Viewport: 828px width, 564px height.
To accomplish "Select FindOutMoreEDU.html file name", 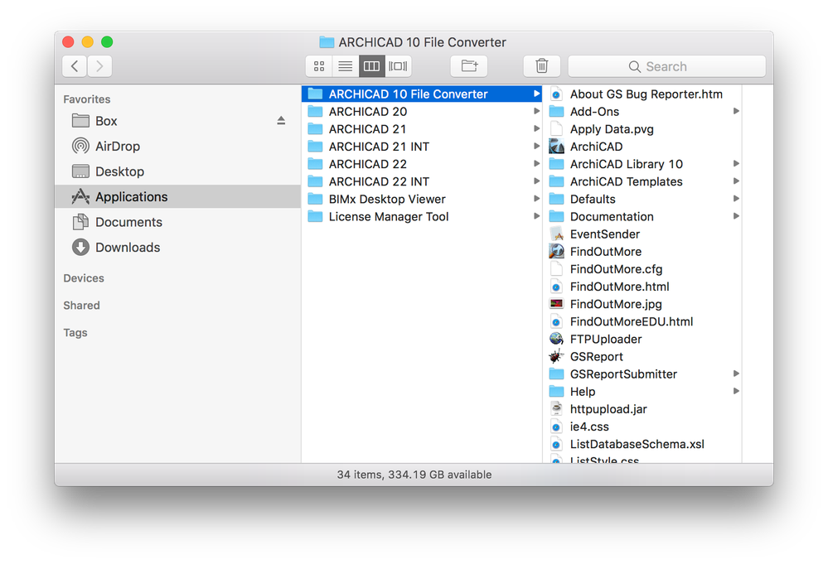I will [x=632, y=321].
